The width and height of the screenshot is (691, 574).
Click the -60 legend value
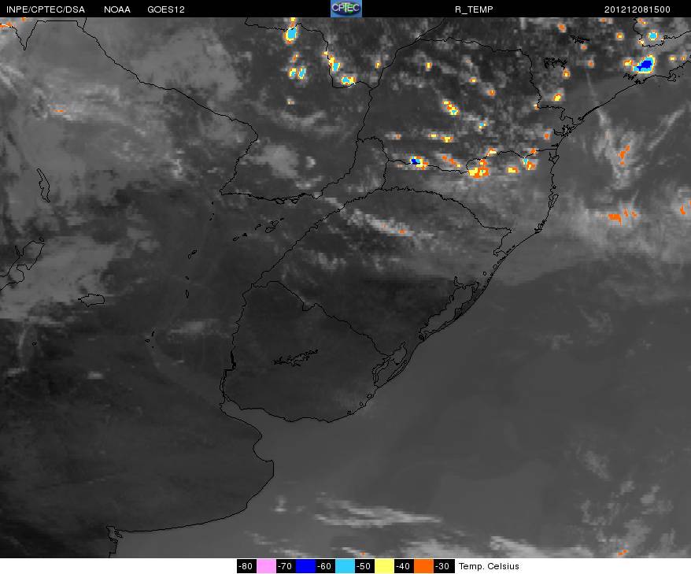325,566
